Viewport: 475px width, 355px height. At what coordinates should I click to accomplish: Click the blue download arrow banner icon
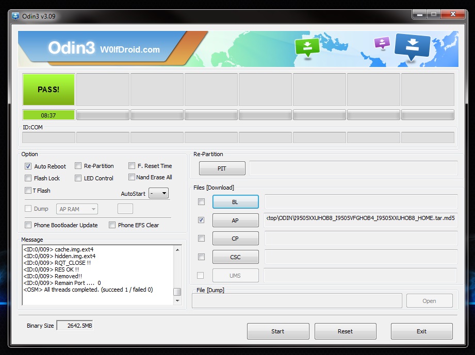click(x=412, y=47)
